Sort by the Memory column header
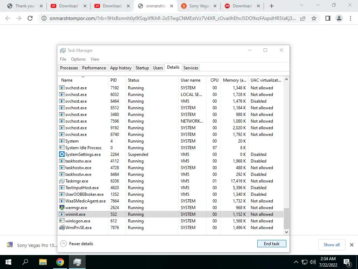Image resolution: width=358 pixels, height=269 pixels. 235,80
